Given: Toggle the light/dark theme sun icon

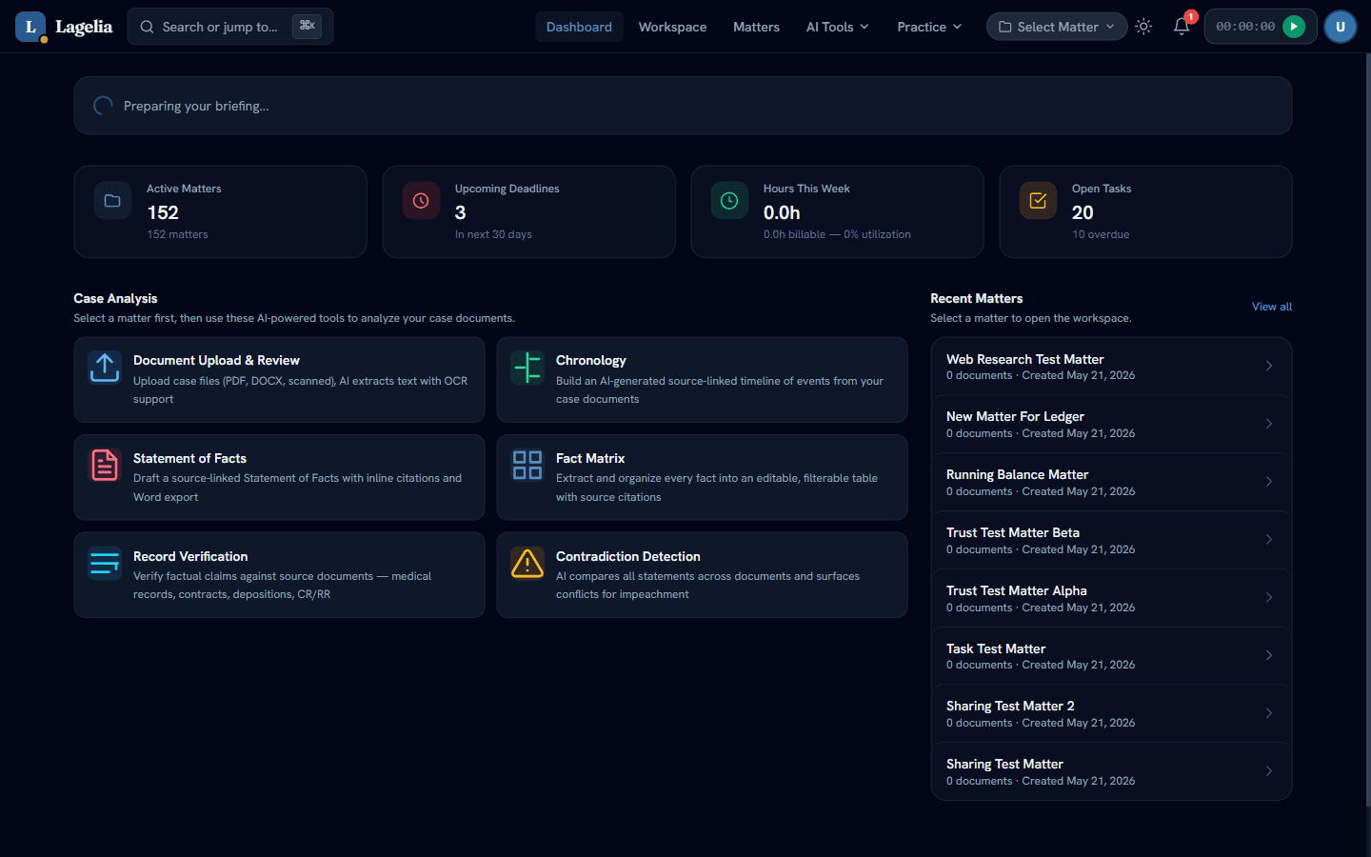Looking at the screenshot, I should coord(1143,27).
